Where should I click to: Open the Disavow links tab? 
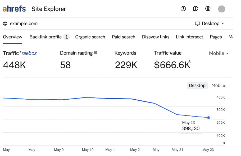click(156, 37)
